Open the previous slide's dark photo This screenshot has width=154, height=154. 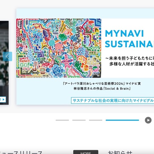point(4,63)
